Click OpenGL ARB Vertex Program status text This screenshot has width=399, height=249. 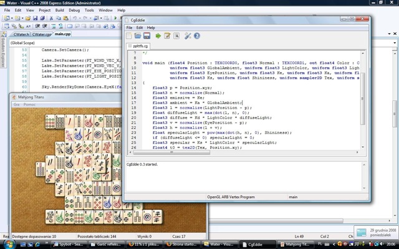231,197
